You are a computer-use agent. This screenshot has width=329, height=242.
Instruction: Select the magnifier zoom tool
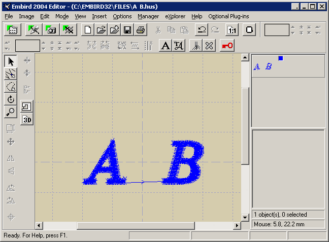coord(11,112)
